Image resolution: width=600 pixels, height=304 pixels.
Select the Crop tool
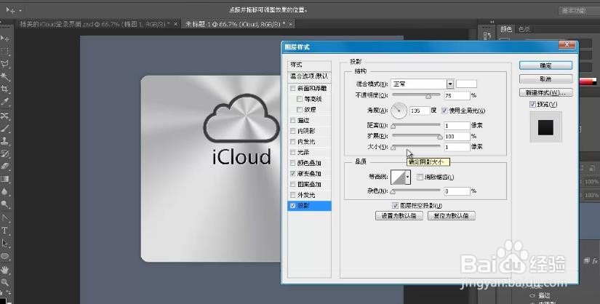[x=4, y=89]
